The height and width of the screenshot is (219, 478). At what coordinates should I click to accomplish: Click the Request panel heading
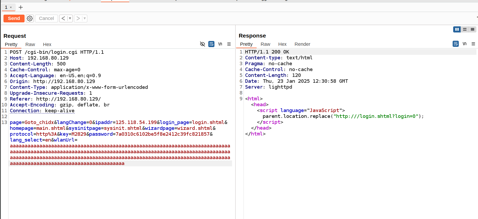15,36
